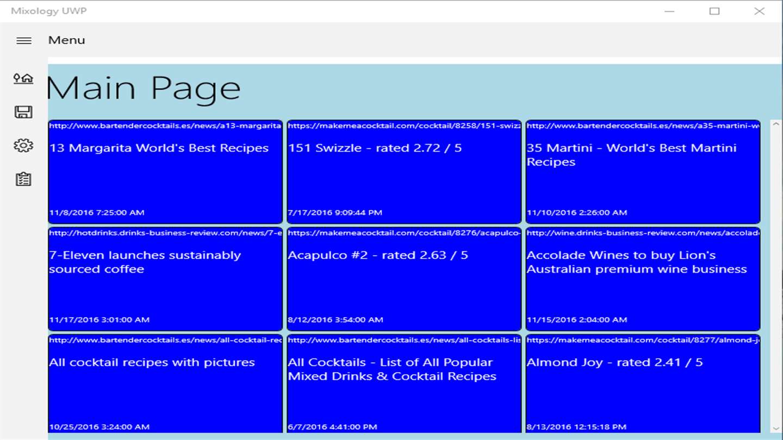The width and height of the screenshot is (783, 440).
Task: Click the bartendercocktails a13-margarita URL link
Action: pyautogui.click(x=165, y=125)
